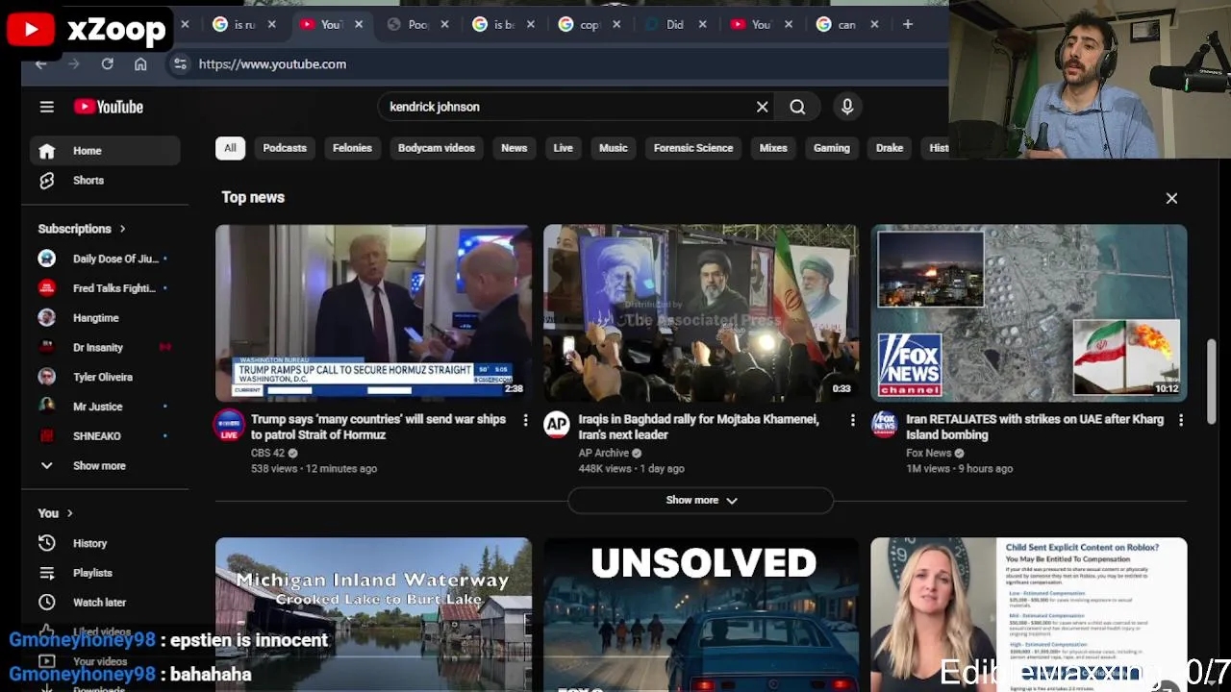Clear the search box with X
Image resolution: width=1231 pixels, height=692 pixels.
coord(762,107)
